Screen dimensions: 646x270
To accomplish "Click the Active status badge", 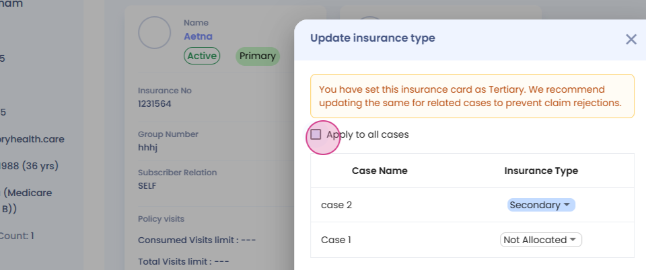I will [x=202, y=56].
